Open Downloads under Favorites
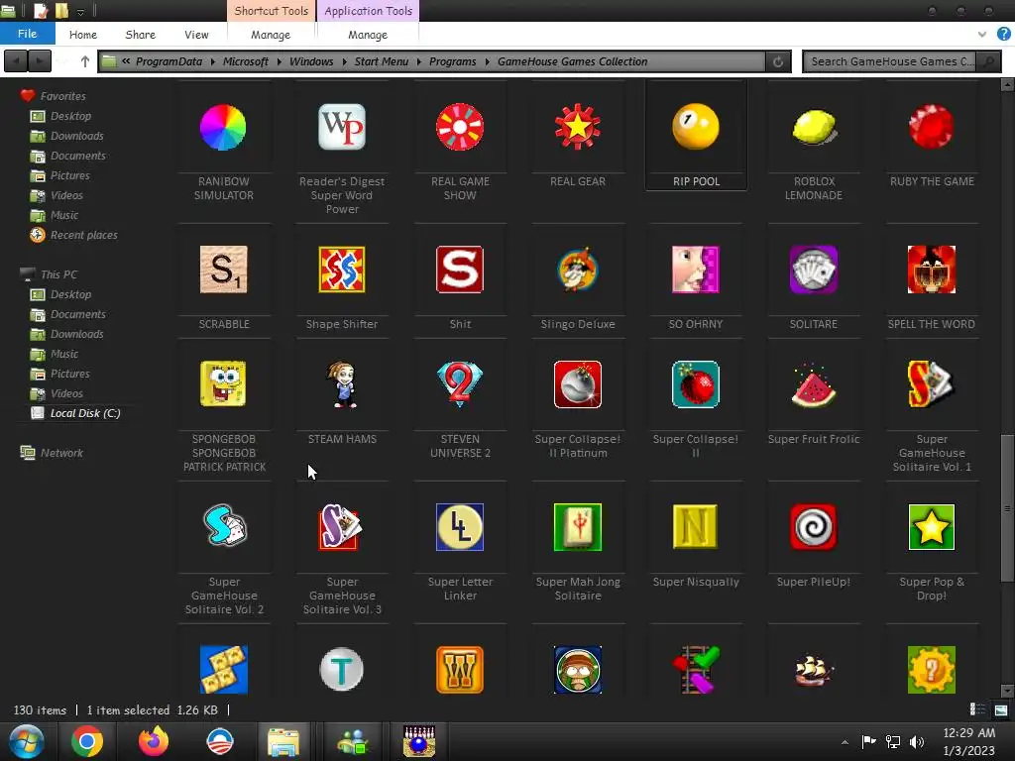Viewport: 1015px width, 761px height. [66, 136]
